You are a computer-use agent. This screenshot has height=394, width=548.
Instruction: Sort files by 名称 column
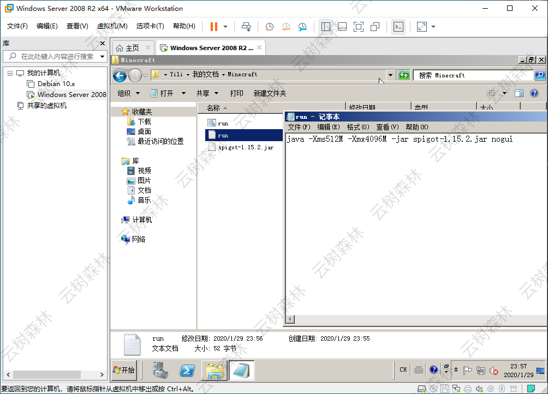[272, 108]
